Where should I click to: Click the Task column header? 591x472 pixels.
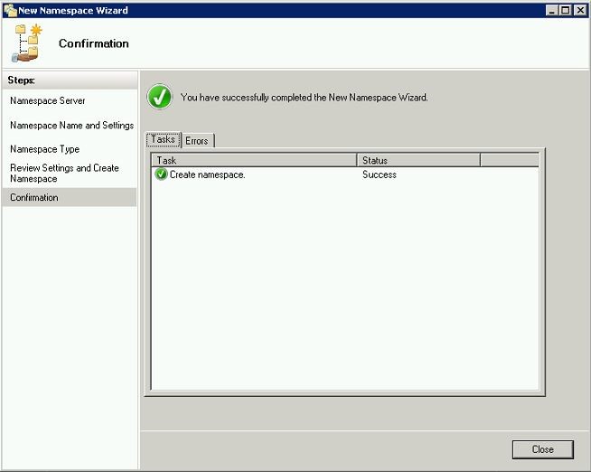click(x=254, y=160)
